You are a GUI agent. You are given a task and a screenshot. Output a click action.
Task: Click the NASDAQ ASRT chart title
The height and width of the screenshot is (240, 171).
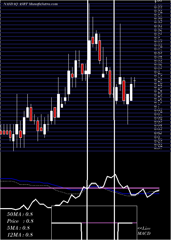pyautogui.click(x=30, y=4)
